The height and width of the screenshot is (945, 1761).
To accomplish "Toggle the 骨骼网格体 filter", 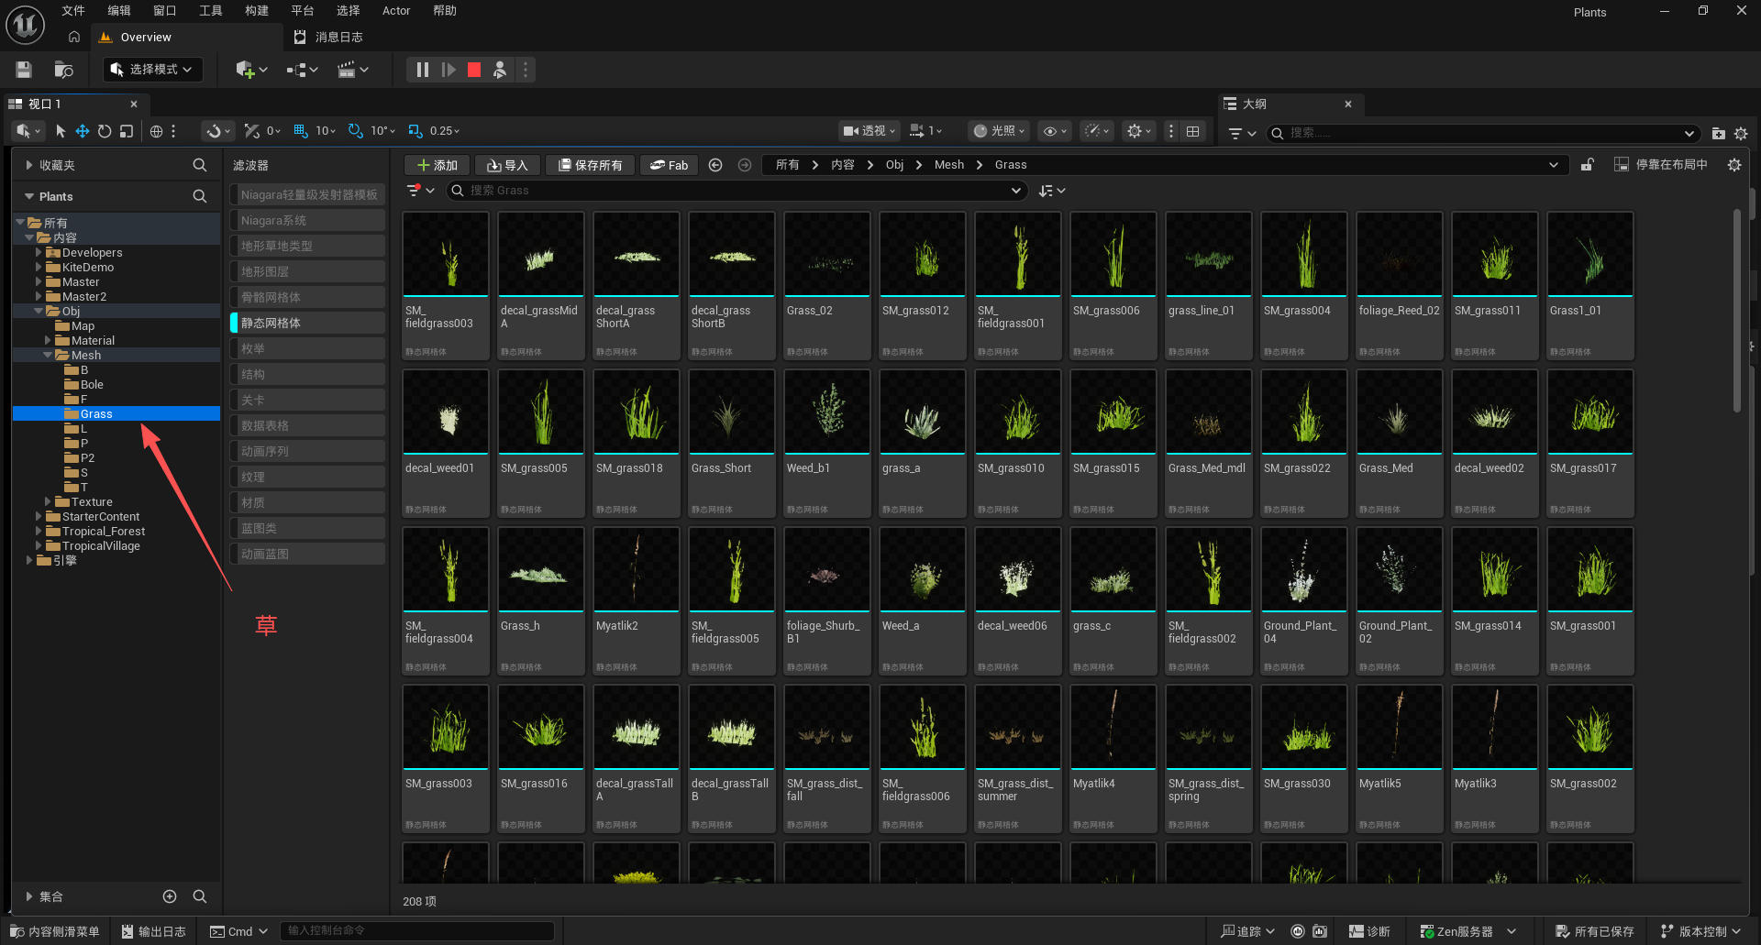I will point(307,297).
